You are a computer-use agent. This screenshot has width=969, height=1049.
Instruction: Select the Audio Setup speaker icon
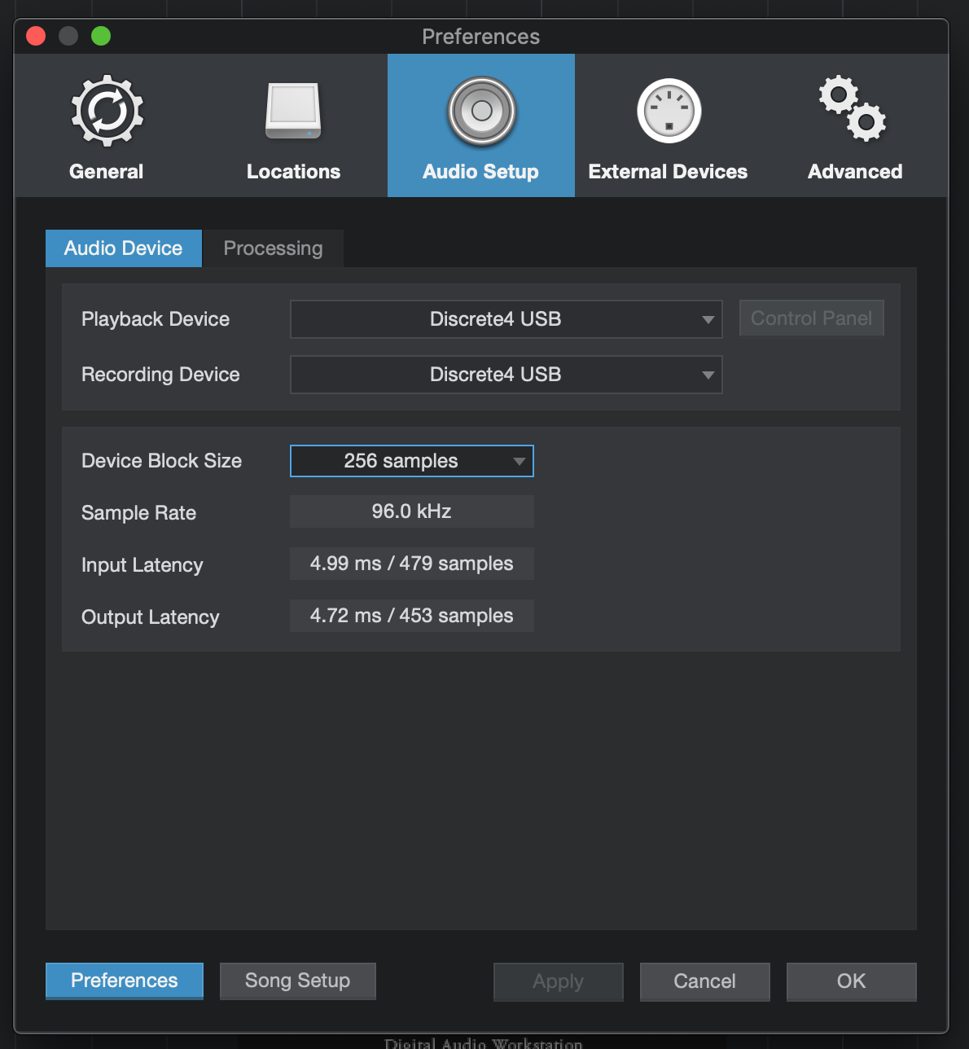point(481,112)
